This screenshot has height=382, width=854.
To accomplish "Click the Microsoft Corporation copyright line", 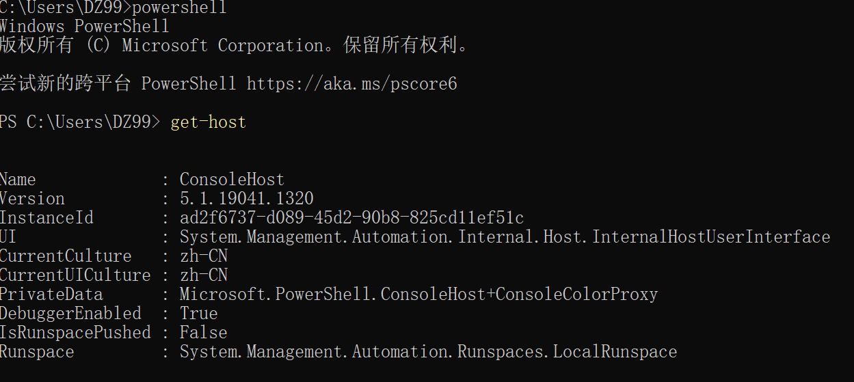I will tap(235, 46).
